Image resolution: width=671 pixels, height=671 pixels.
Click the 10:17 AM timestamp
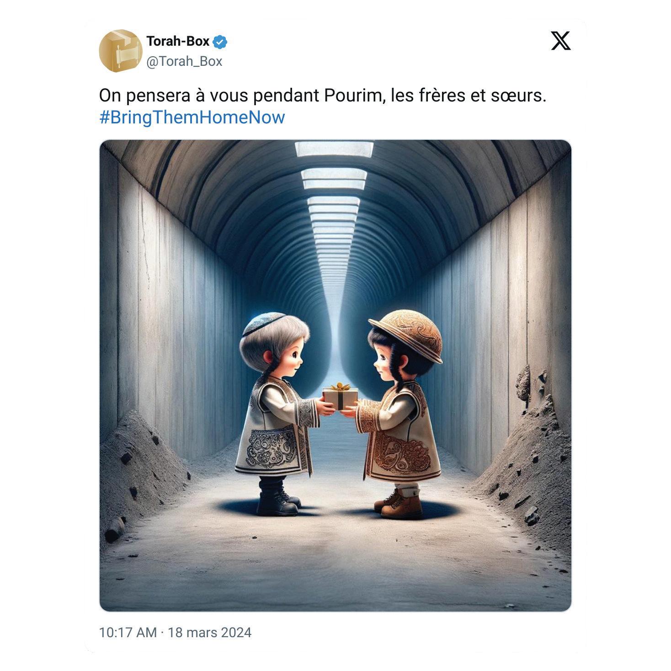pyautogui.click(x=128, y=633)
